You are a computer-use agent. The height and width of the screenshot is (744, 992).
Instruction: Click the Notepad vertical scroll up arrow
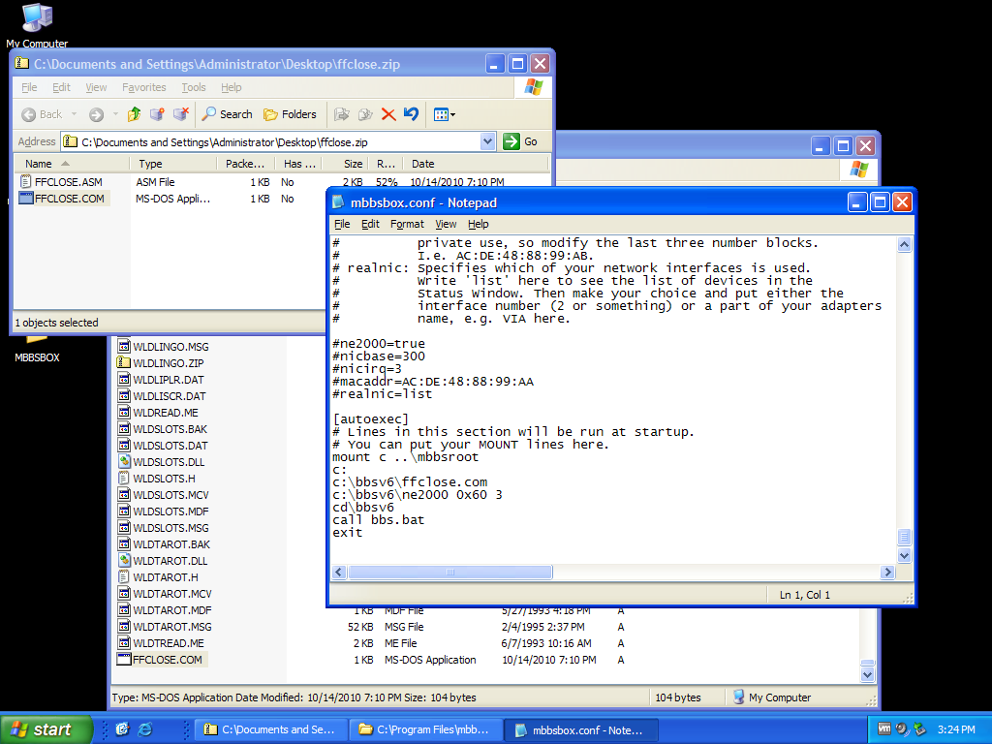pyautogui.click(x=905, y=245)
